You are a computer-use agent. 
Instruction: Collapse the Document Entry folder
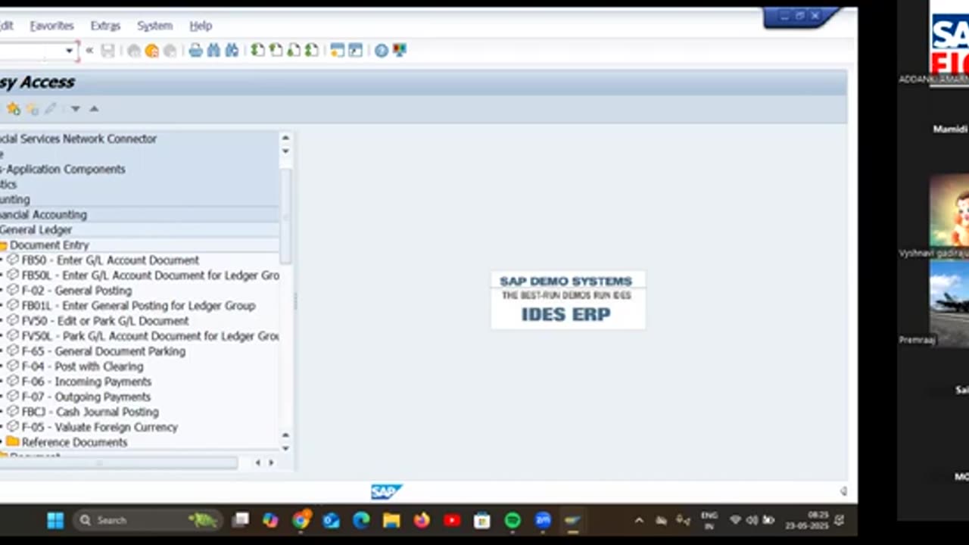4,245
